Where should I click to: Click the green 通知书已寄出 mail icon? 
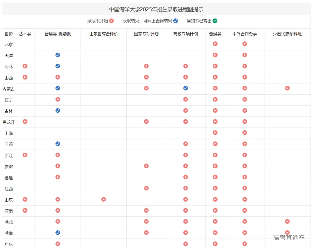215,21
